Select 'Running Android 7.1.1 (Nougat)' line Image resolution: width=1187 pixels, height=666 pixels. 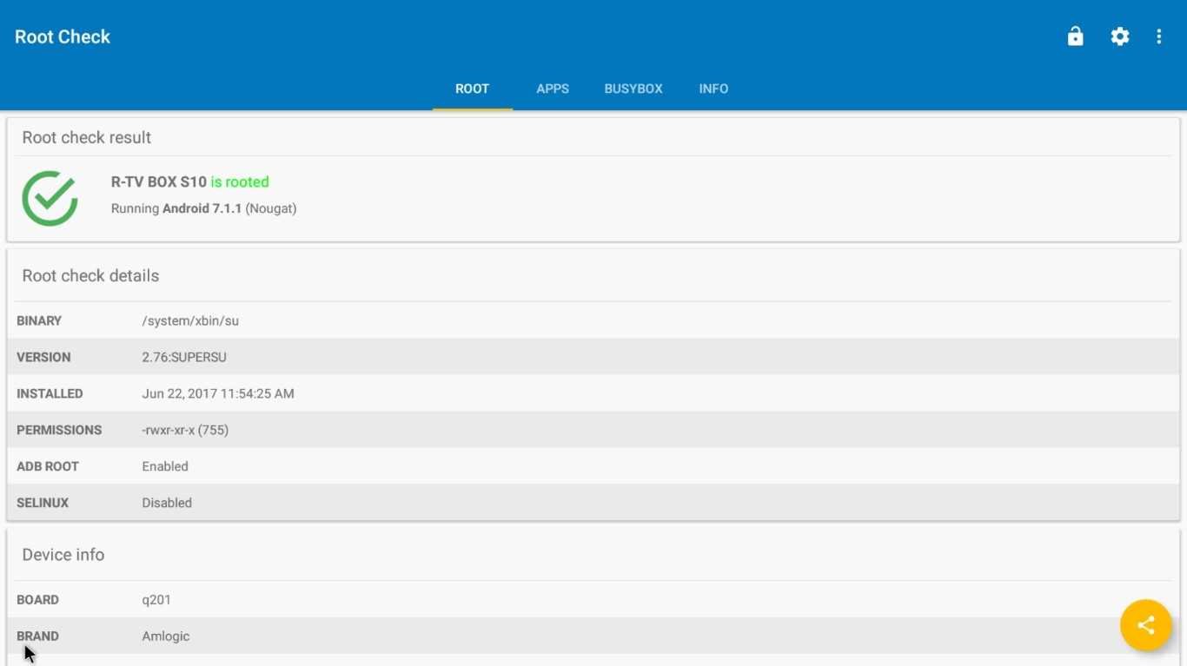click(x=204, y=208)
